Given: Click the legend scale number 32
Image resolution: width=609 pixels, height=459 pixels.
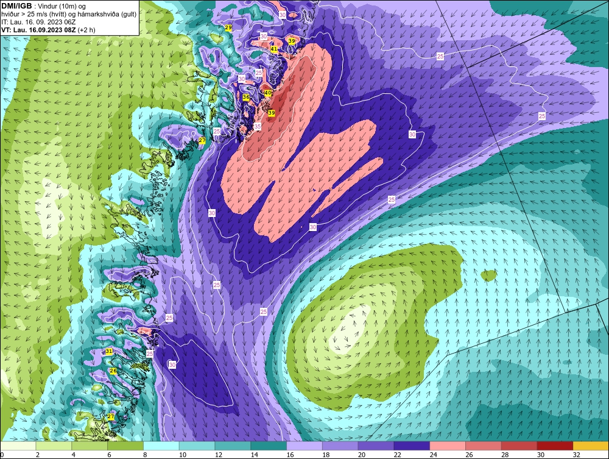Looking at the screenshot, I should coord(576,455).
